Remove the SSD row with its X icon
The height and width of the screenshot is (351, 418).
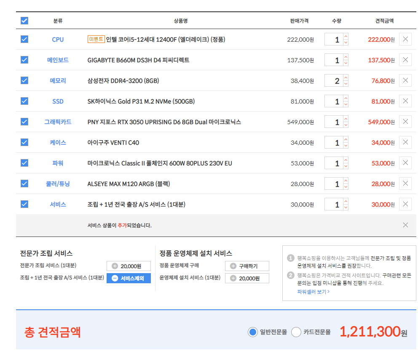coord(405,101)
